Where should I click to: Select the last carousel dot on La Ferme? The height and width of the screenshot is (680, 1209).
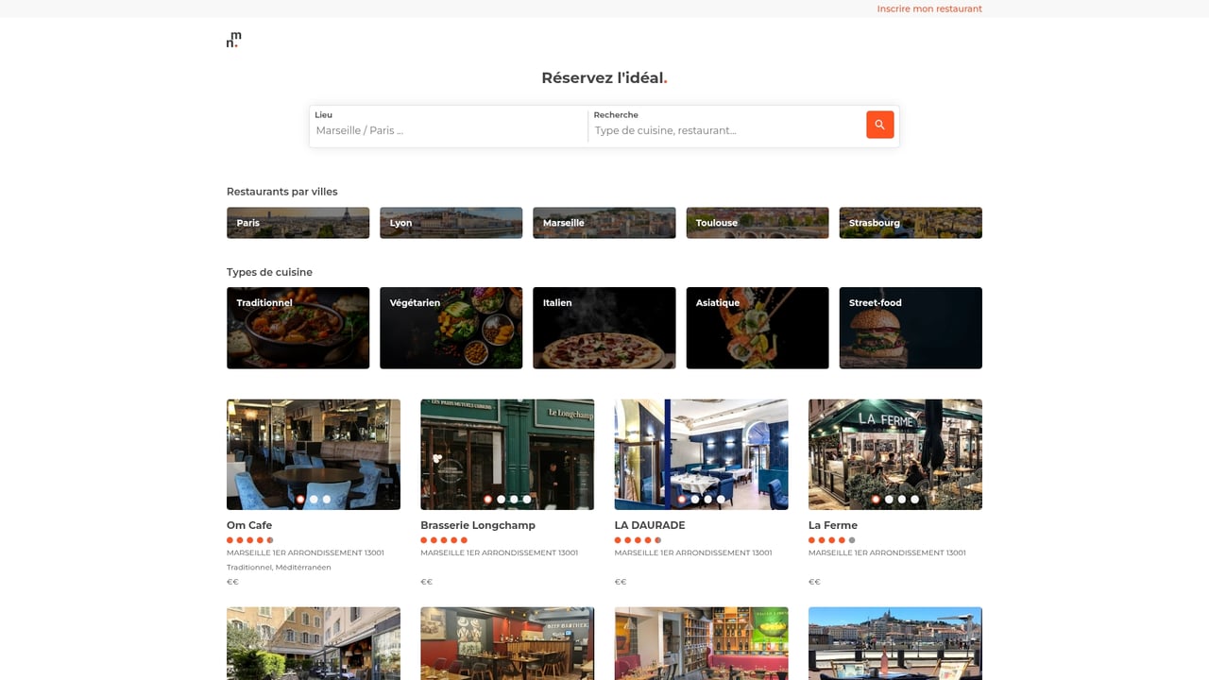click(914, 499)
